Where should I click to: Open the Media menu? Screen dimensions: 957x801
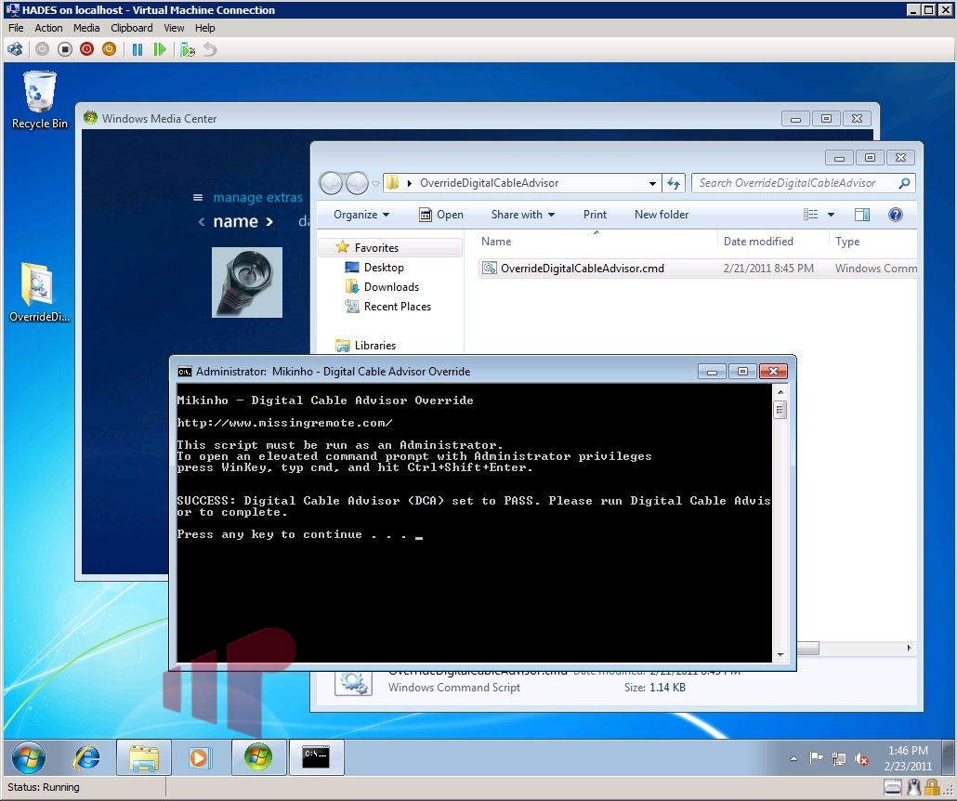86,28
